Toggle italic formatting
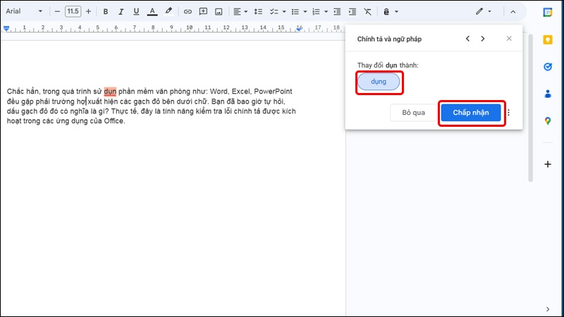This screenshot has width=564, height=317. tap(121, 11)
